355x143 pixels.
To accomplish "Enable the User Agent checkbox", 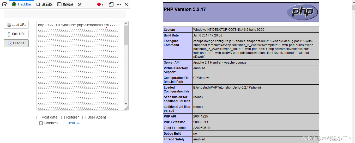I will click(84, 117).
